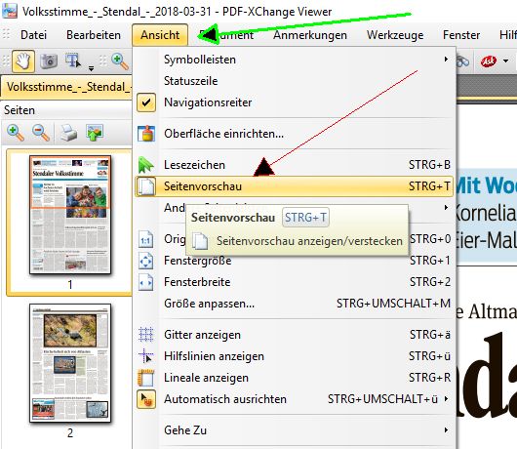This screenshot has width=517, height=449.
Task: Select page 2 thumbnail
Action: [70, 363]
